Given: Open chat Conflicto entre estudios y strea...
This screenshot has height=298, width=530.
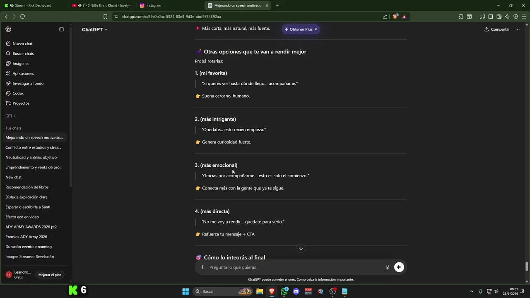Looking at the screenshot, I should tap(35, 147).
